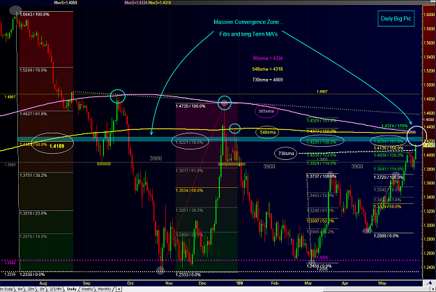The image size is (436, 292).
Task: Click the May label on time axis
Action: [382, 283]
